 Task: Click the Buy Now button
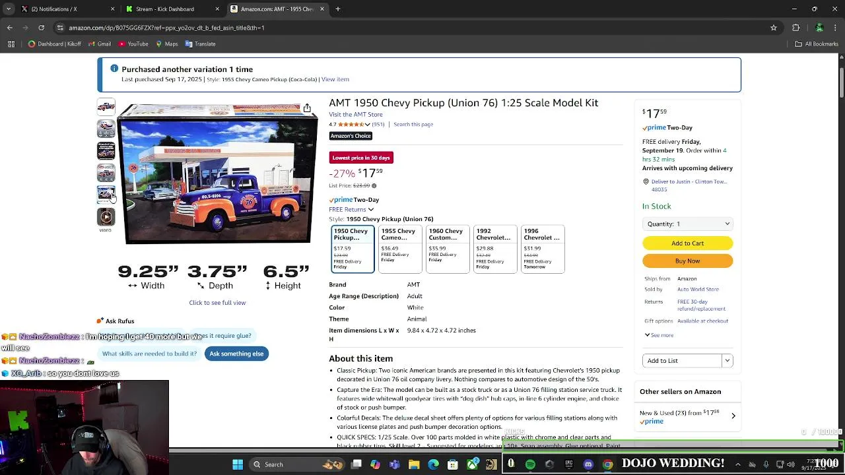687,261
